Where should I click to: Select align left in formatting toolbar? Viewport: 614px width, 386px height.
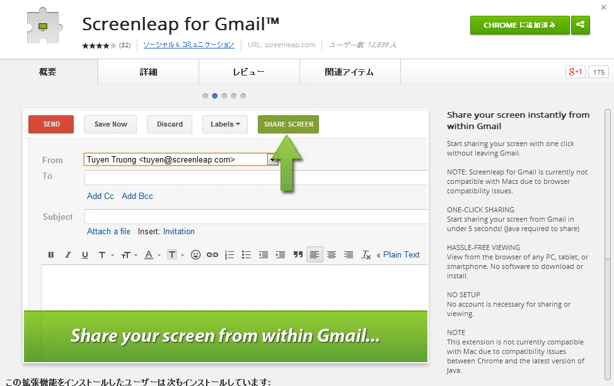(x=315, y=255)
